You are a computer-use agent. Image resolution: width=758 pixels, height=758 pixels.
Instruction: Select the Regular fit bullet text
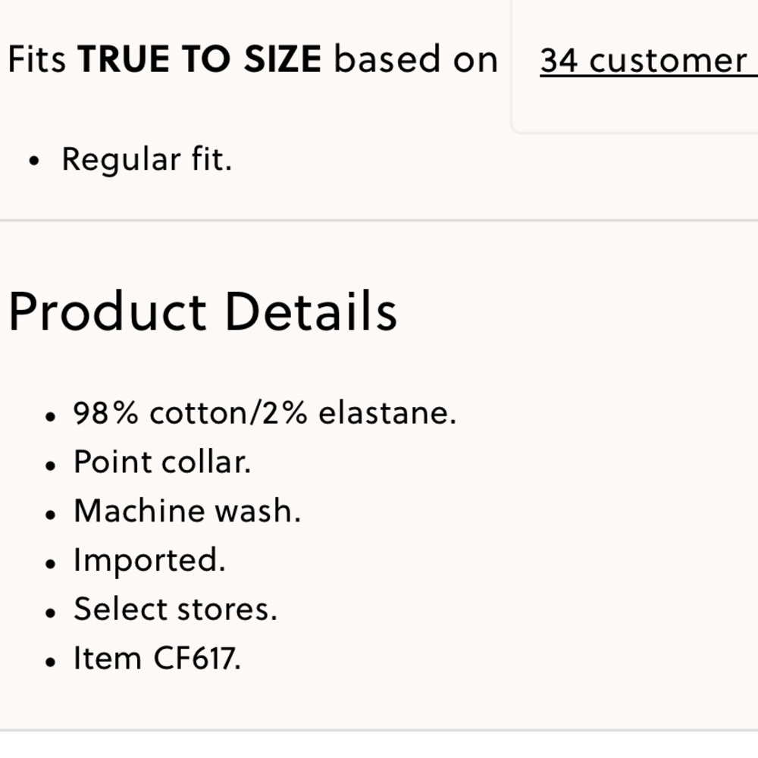coord(147,159)
